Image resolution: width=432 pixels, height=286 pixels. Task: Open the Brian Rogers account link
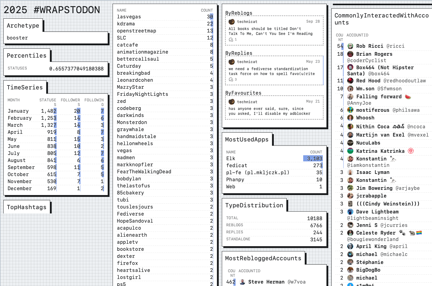tap(374, 54)
